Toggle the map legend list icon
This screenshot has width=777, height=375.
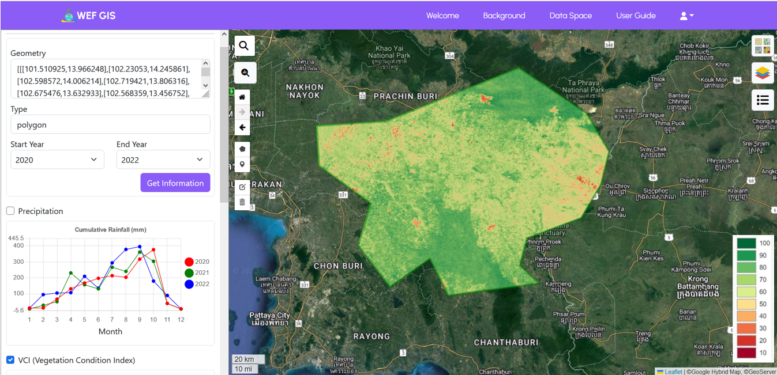click(762, 100)
